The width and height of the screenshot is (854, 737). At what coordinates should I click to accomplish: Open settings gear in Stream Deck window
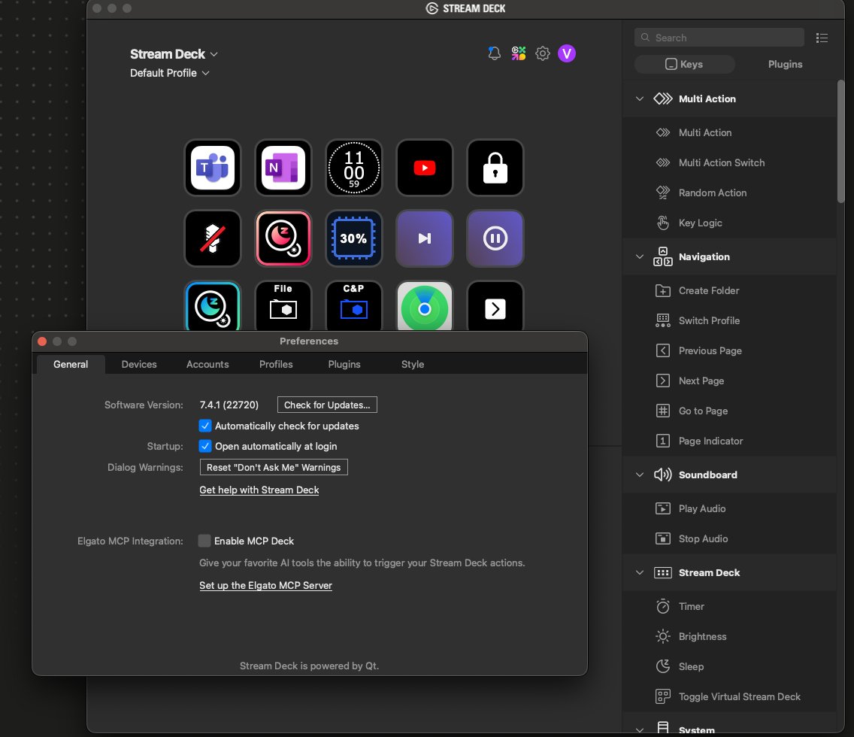[543, 53]
